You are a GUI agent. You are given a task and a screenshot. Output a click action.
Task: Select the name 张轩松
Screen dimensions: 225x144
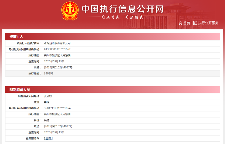point(48,96)
